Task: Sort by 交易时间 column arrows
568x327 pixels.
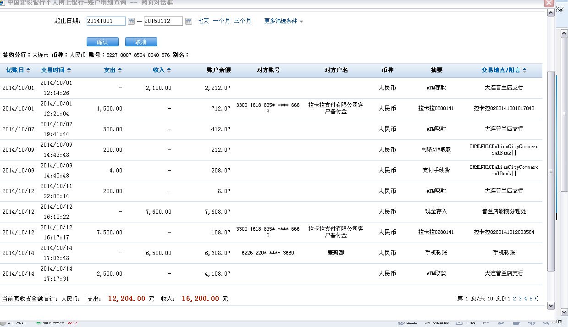Action: coord(69,70)
